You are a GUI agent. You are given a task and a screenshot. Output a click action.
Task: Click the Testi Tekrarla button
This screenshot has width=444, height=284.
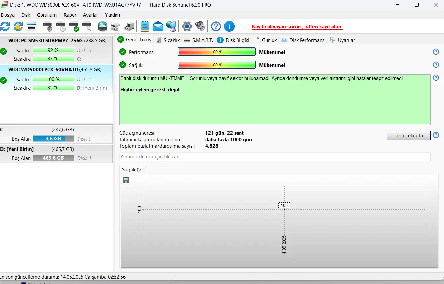tap(408, 135)
